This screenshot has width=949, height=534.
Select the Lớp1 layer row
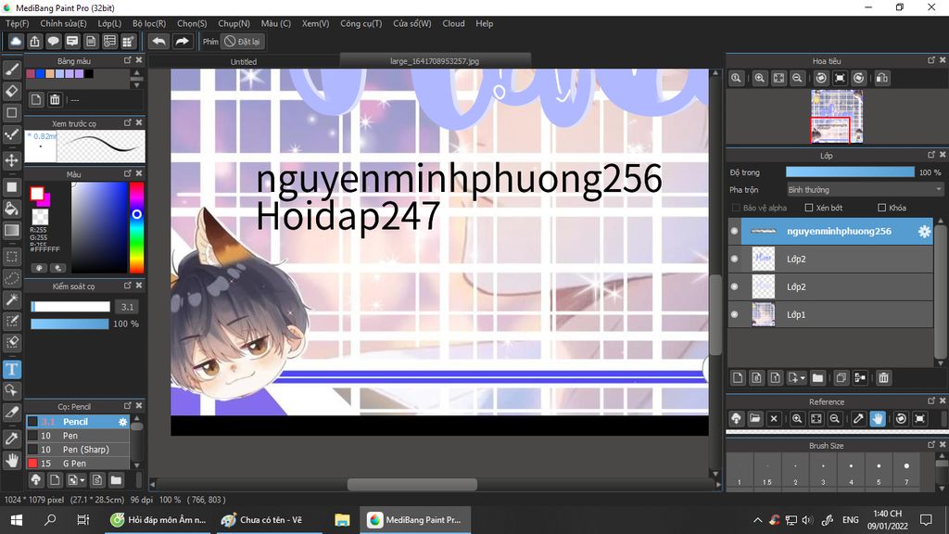(x=829, y=315)
